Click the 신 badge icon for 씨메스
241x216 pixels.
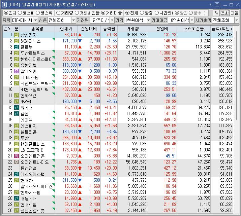pos(16,108)
